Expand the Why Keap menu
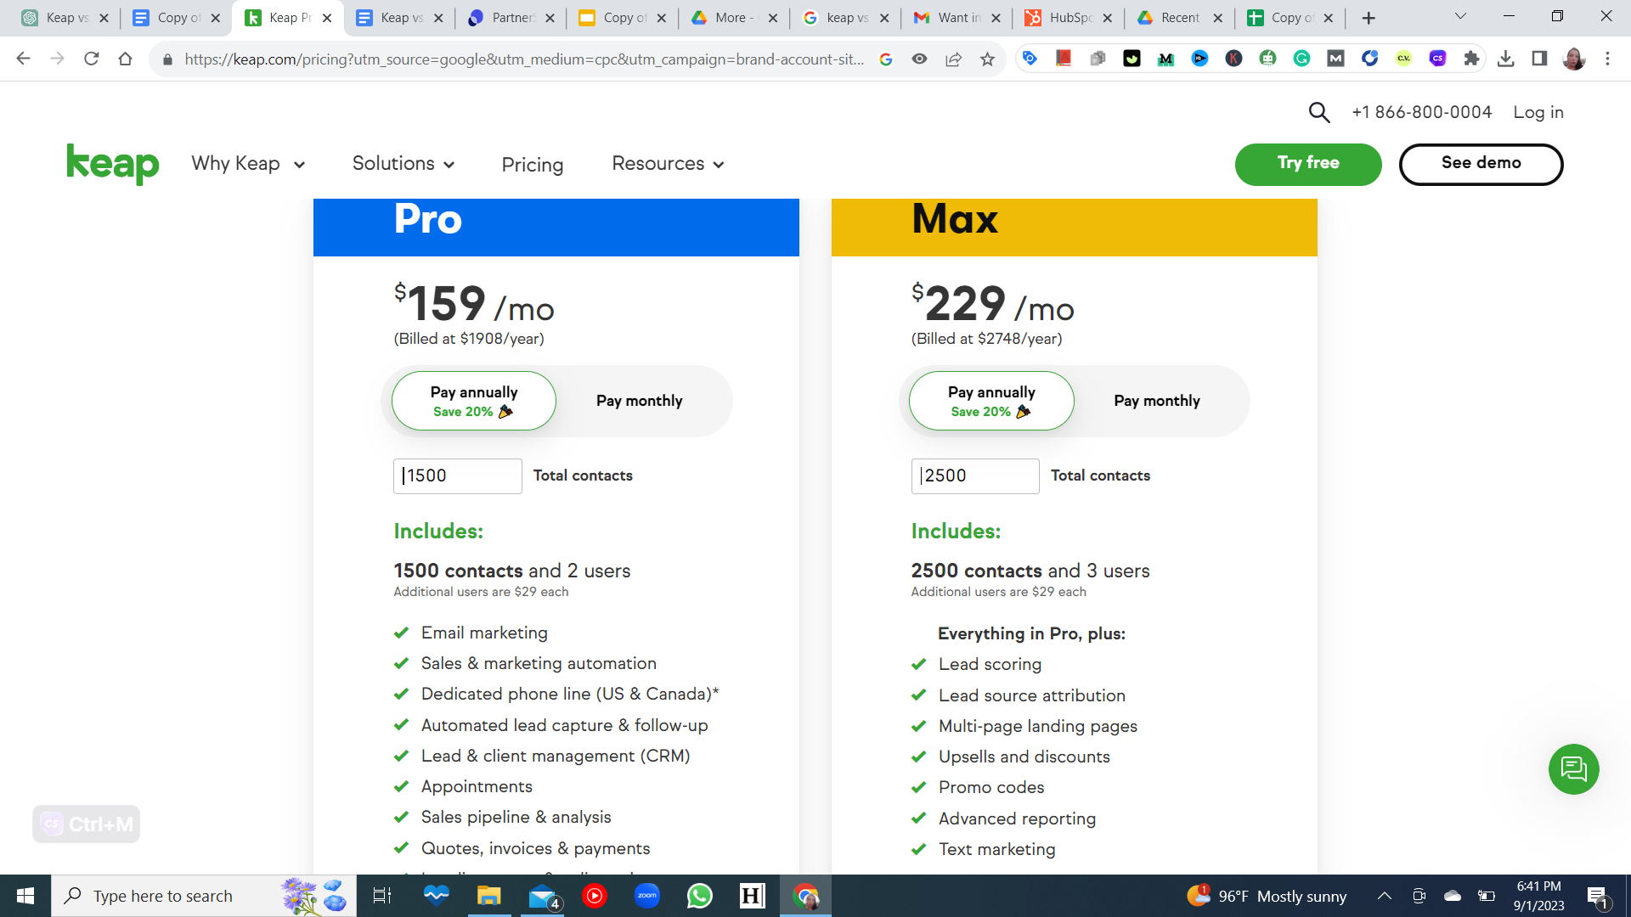 tap(248, 164)
